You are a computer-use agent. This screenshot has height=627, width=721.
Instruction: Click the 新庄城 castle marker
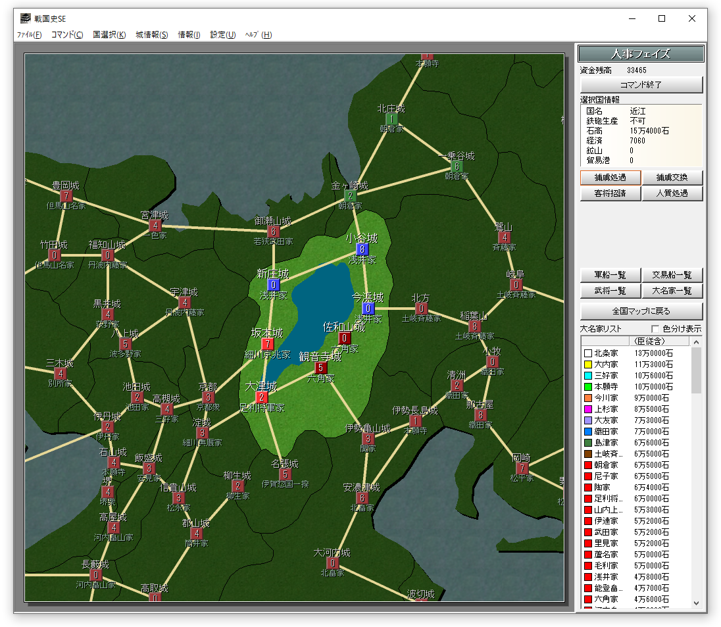click(274, 285)
